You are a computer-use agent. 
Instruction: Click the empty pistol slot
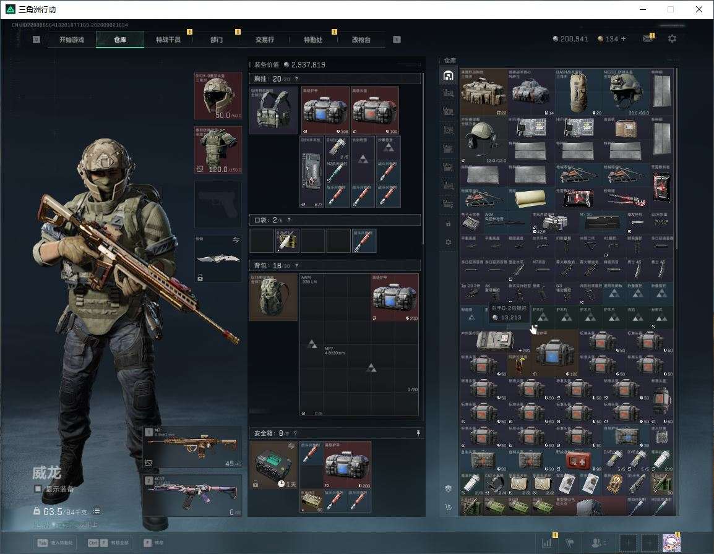[x=218, y=205]
